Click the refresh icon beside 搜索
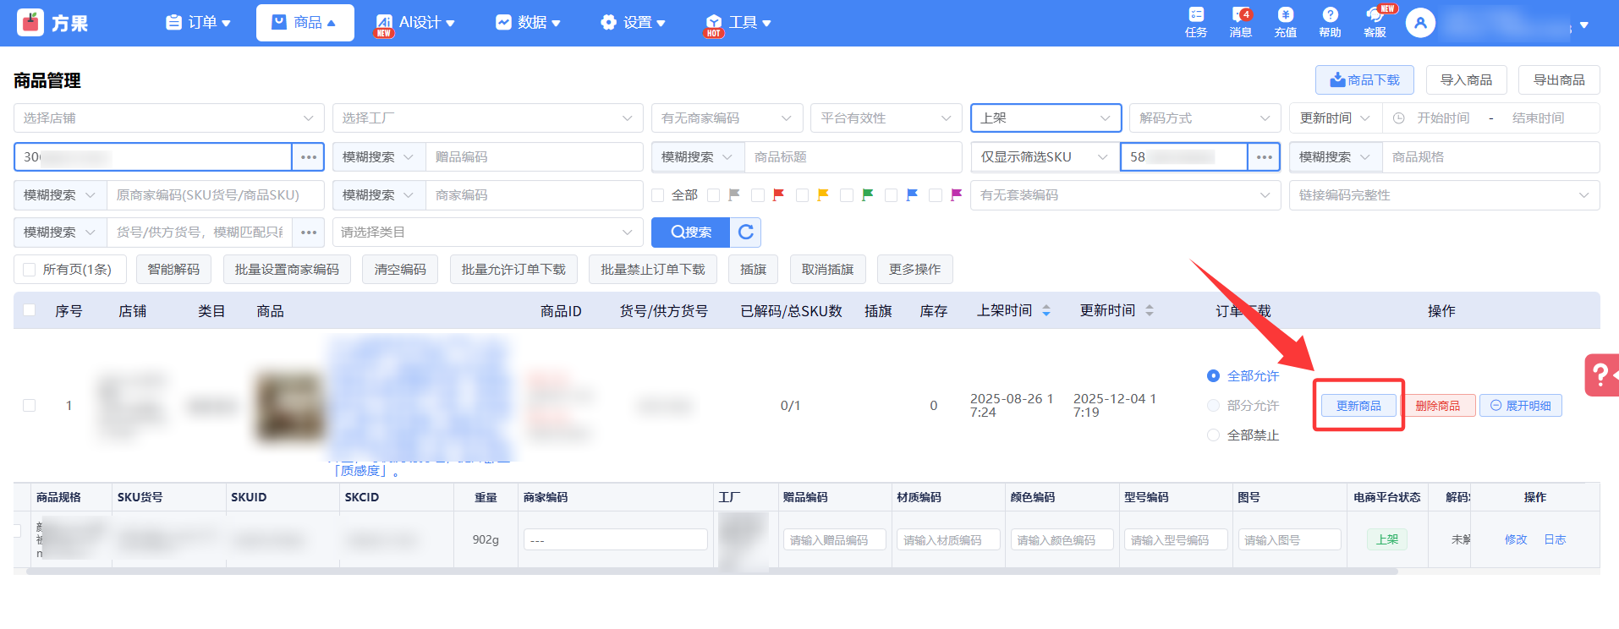Image resolution: width=1619 pixels, height=629 pixels. 745,232
